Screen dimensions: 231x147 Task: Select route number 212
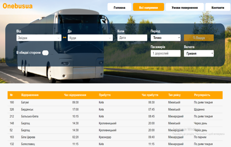pos(12,116)
